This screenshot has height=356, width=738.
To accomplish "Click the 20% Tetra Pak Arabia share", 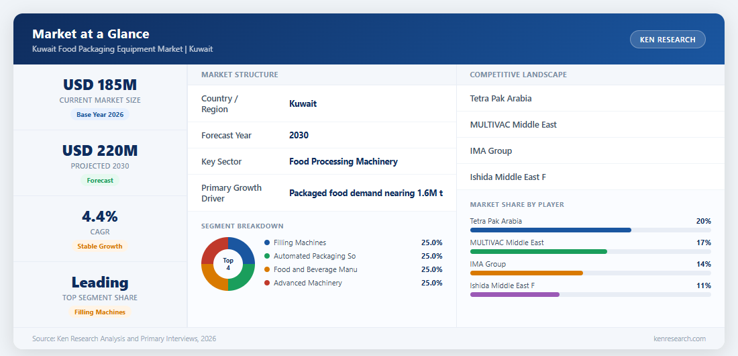I will (704, 221).
